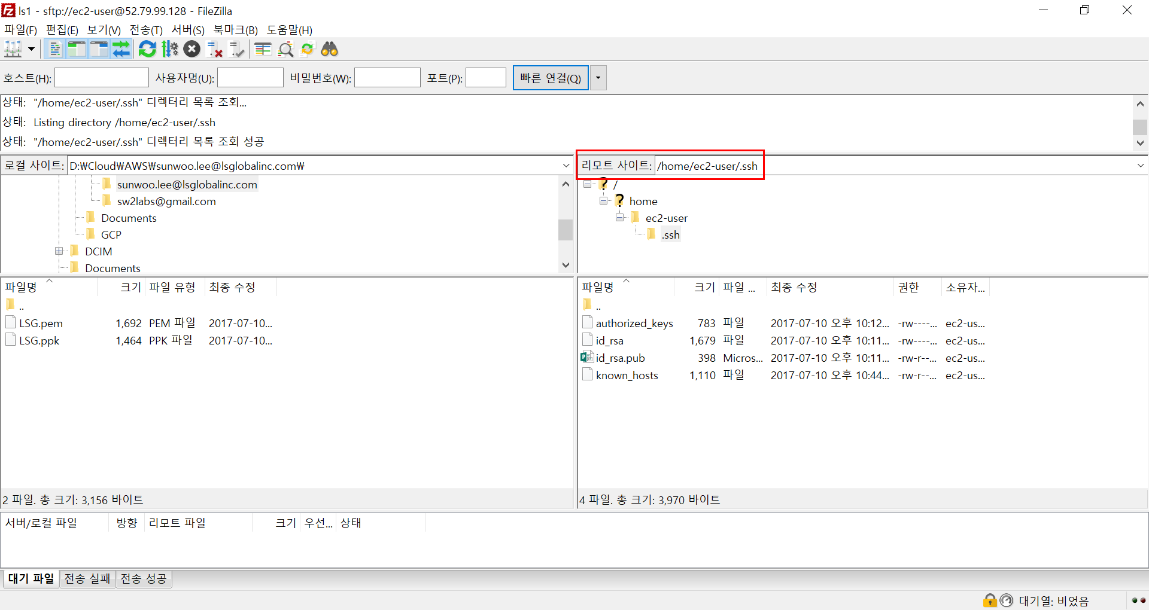Disconnect from the current server

pos(214,49)
